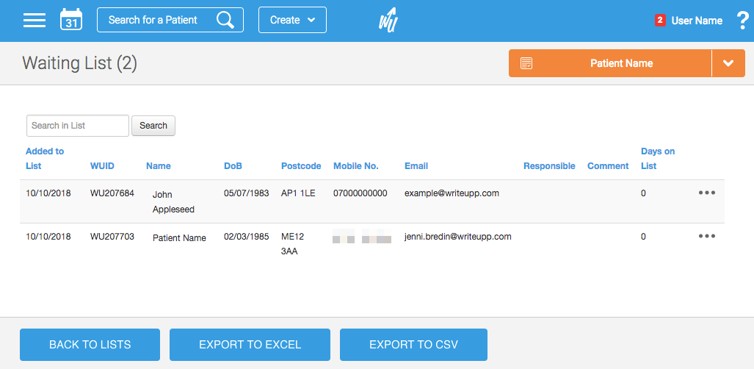
Task: Open the help question mark
Action: (x=742, y=21)
